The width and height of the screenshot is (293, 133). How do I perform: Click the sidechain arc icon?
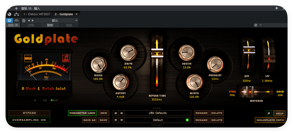[17, 20]
